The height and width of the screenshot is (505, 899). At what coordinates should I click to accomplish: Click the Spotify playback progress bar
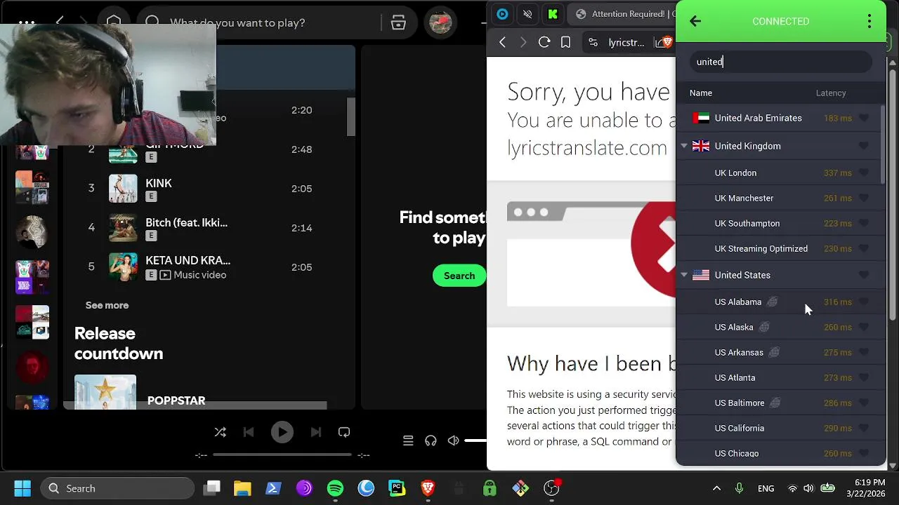click(x=282, y=455)
